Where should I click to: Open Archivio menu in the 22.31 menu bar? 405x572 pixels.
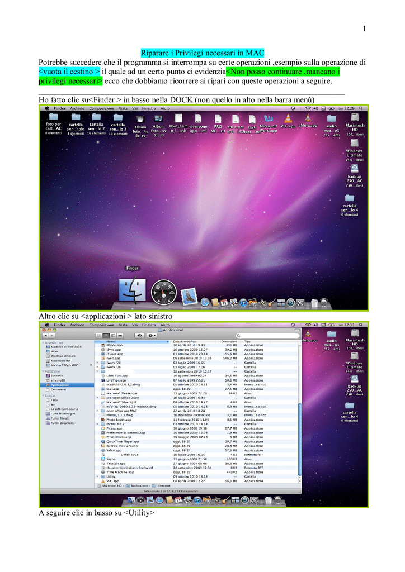[x=77, y=325]
